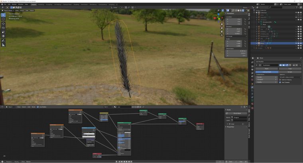Screen dimensions: 303x163
Task: Open the Material properties tab
Action: tap(252, 104)
